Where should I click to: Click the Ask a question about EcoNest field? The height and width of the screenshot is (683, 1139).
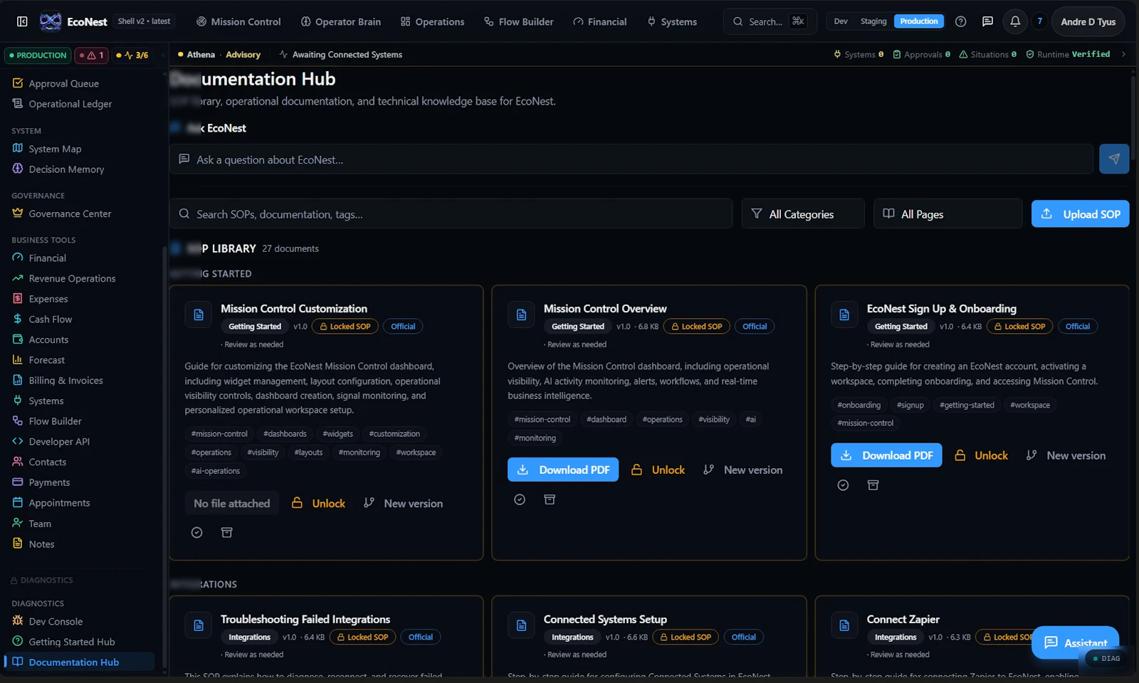(631, 159)
